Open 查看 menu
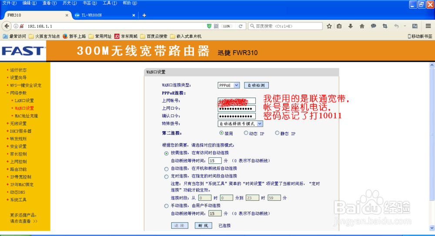Viewport: 435px width, 236px height. click(x=50, y=3)
